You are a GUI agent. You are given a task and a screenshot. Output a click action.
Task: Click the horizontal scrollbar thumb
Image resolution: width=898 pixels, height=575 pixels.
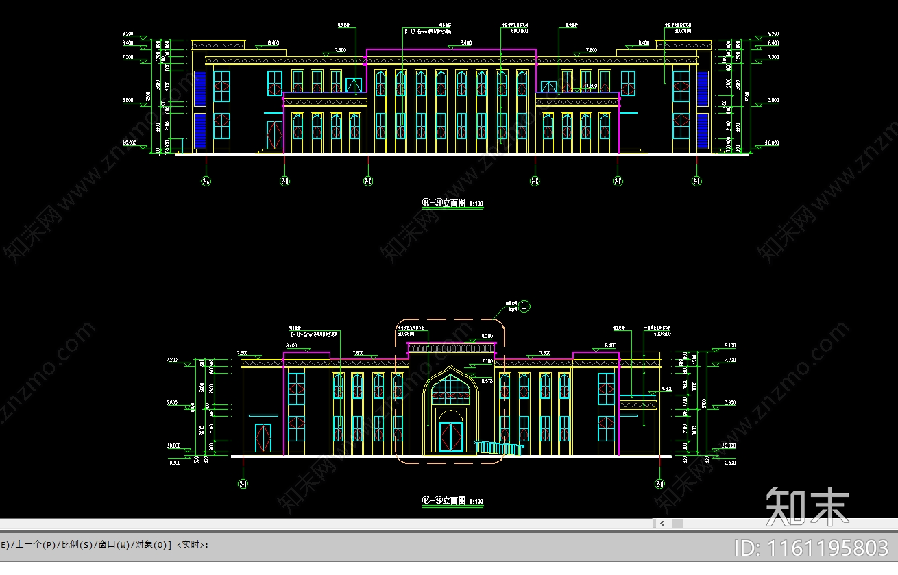[677, 523]
